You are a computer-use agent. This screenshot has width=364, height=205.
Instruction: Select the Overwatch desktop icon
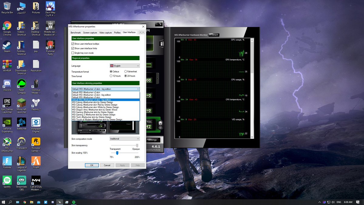(x=22, y=143)
